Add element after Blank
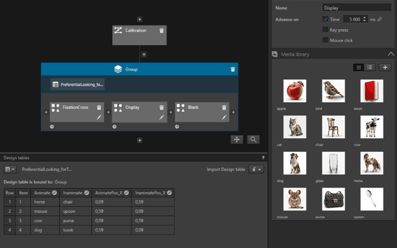The height and width of the screenshot is (248, 397). click(233, 112)
